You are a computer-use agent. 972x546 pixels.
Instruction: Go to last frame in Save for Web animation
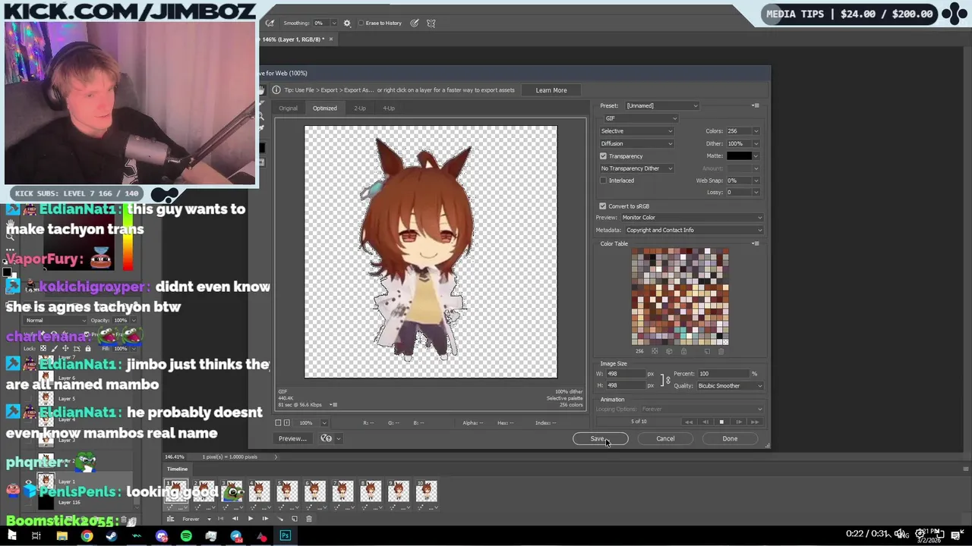755,422
